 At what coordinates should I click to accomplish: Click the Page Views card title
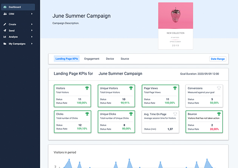pyautogui.click(x=151, y=88)
